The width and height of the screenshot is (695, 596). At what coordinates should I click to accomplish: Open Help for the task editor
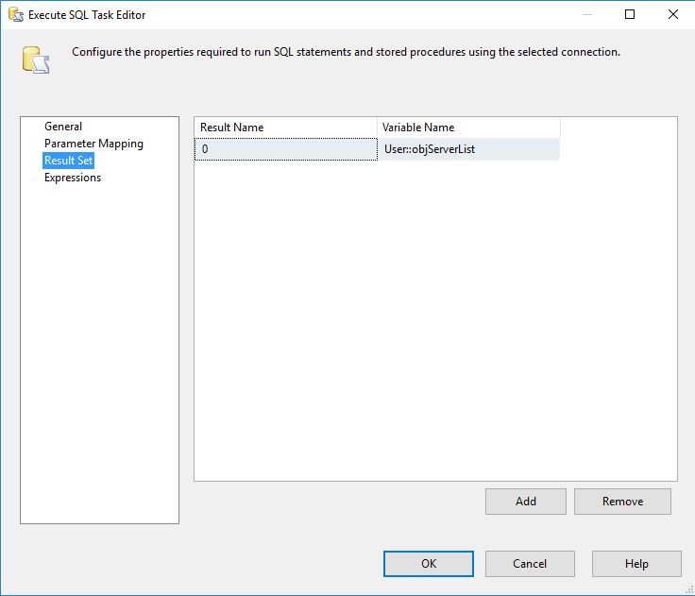pyautogui.click(x=636, y=564)
